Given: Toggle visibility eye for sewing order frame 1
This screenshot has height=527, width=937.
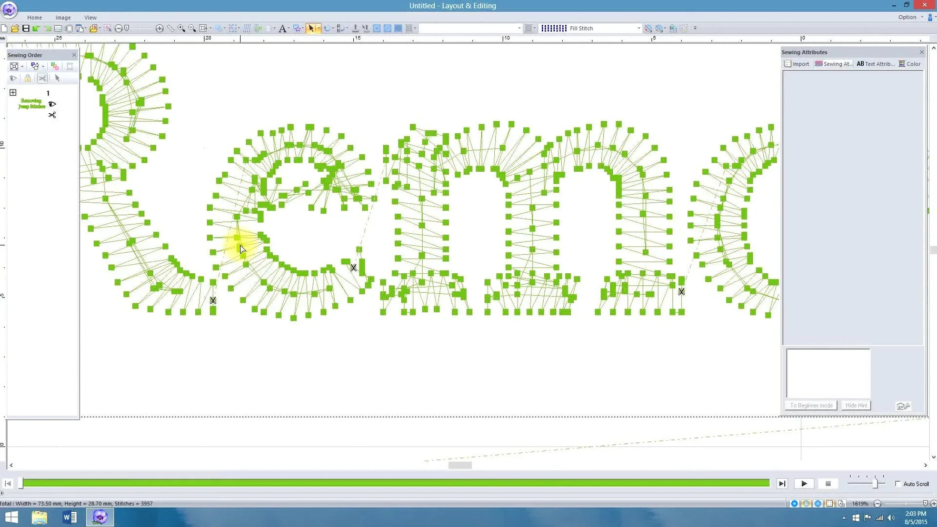Looking at the screenshot, I should click(52, 104).
